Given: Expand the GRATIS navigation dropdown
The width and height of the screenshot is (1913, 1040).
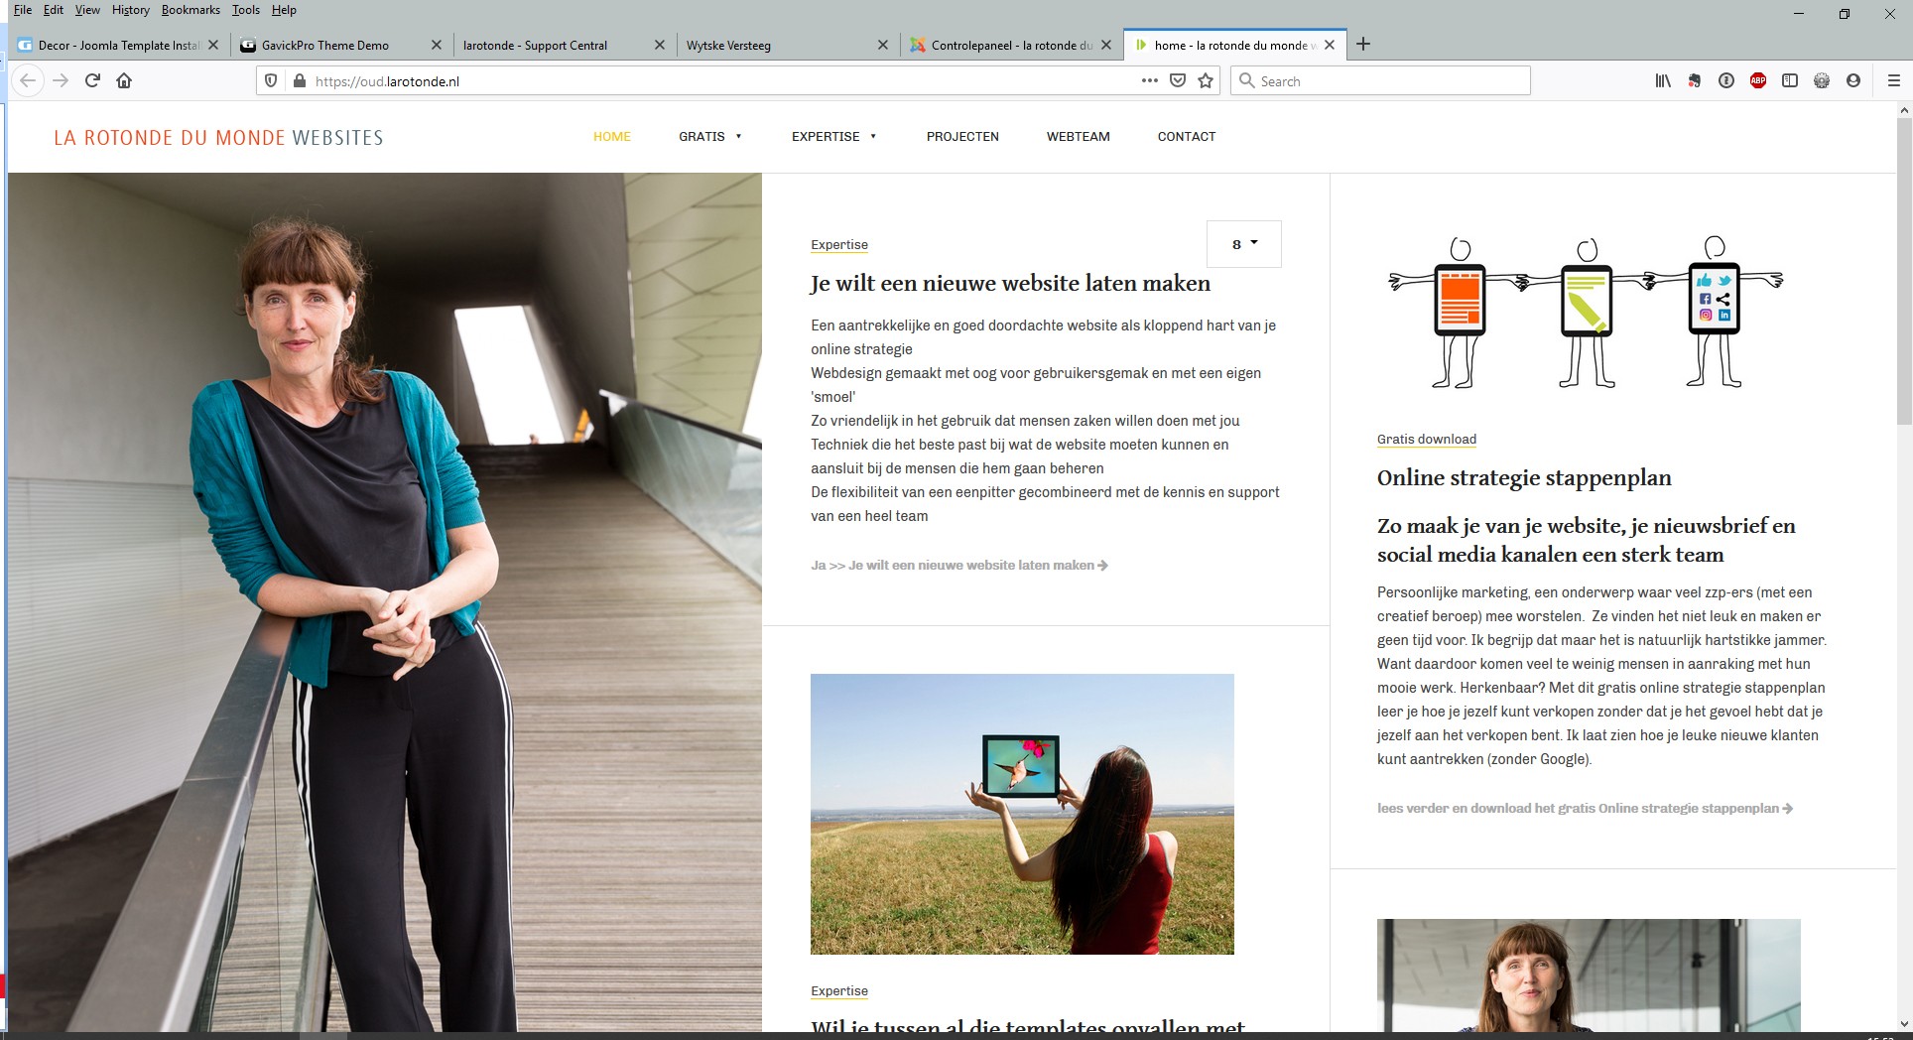Looking at the screenshot, I should click(x=709, y=137).
